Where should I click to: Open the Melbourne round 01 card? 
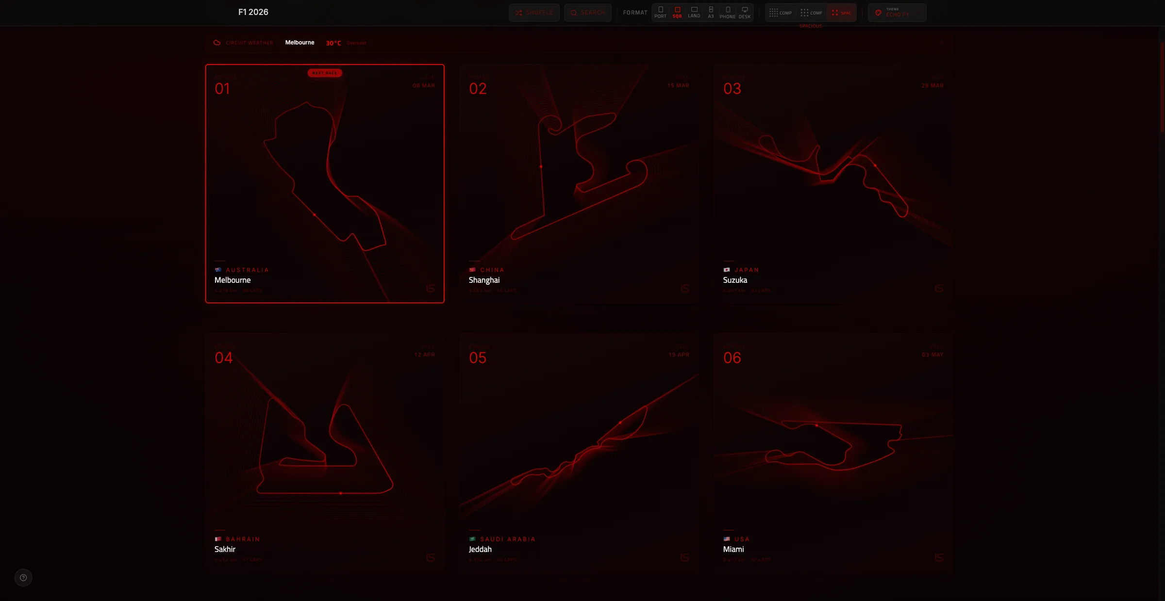325,183
